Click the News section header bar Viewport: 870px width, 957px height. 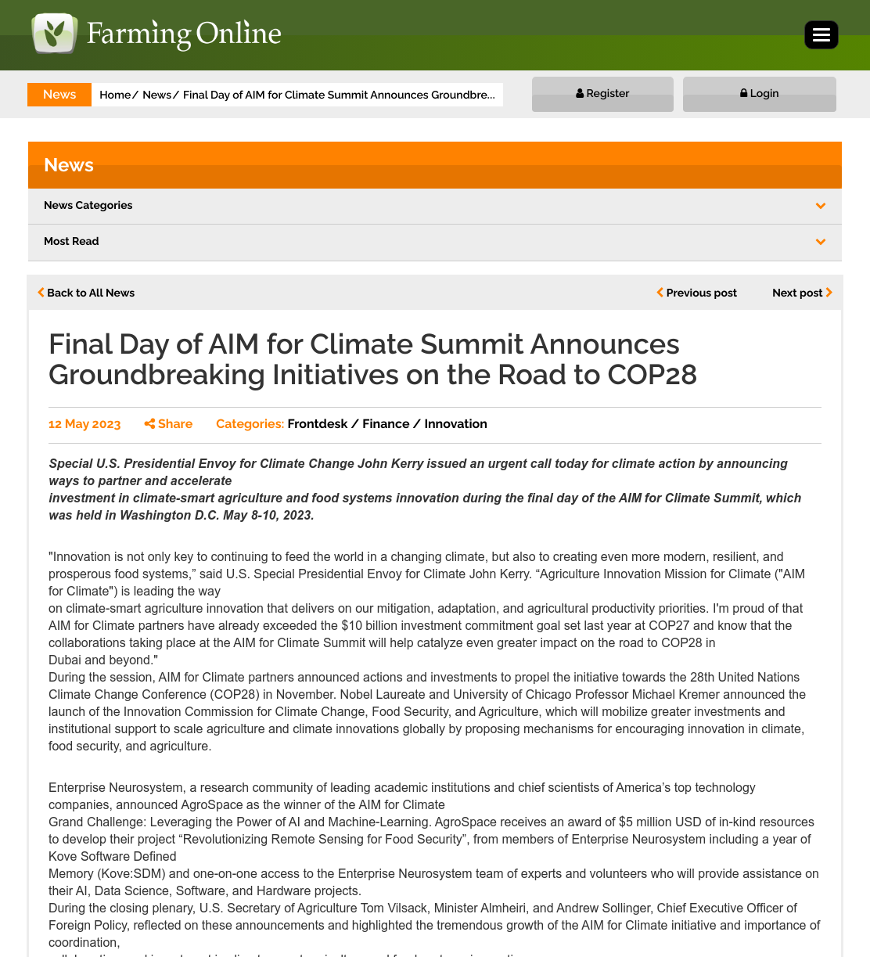[x=435, y=165]
